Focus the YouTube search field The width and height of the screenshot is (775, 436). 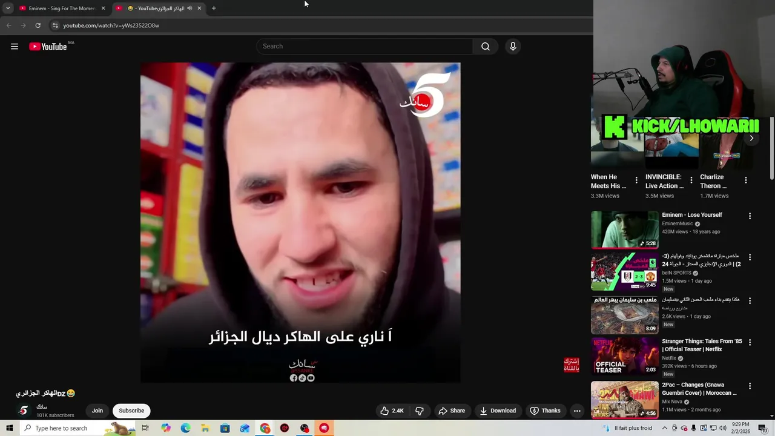(365, 47)
